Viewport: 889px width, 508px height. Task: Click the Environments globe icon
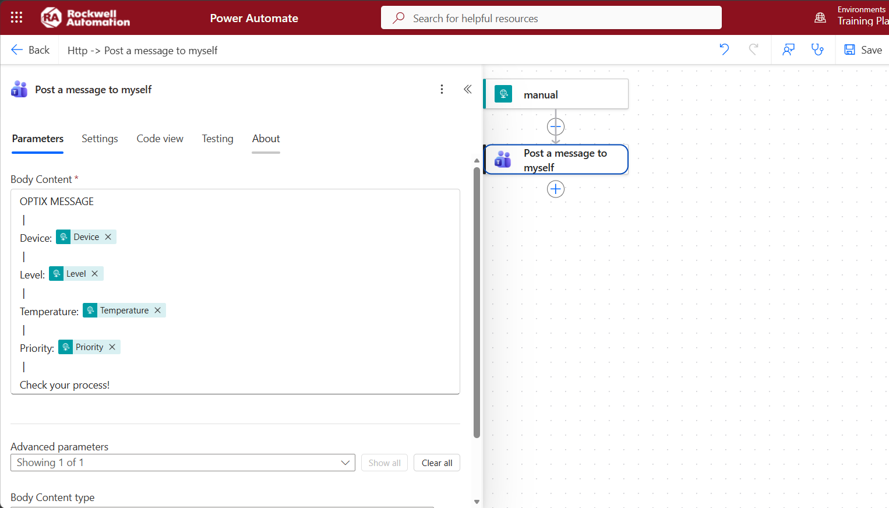(x=820, y=17)
